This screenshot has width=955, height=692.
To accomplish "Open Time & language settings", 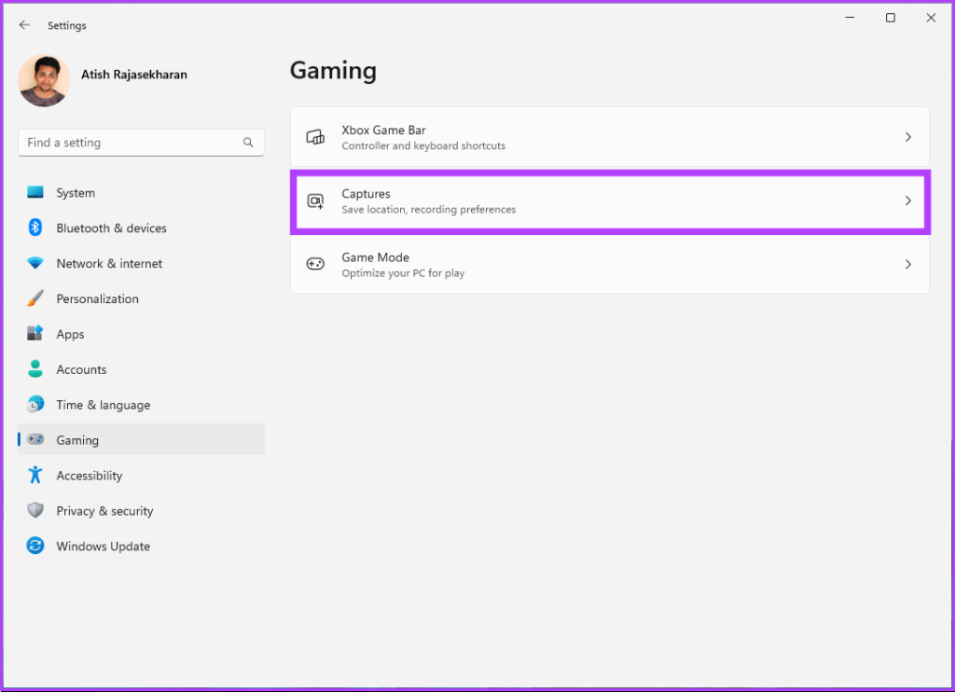I will click(x=103, y=405).
